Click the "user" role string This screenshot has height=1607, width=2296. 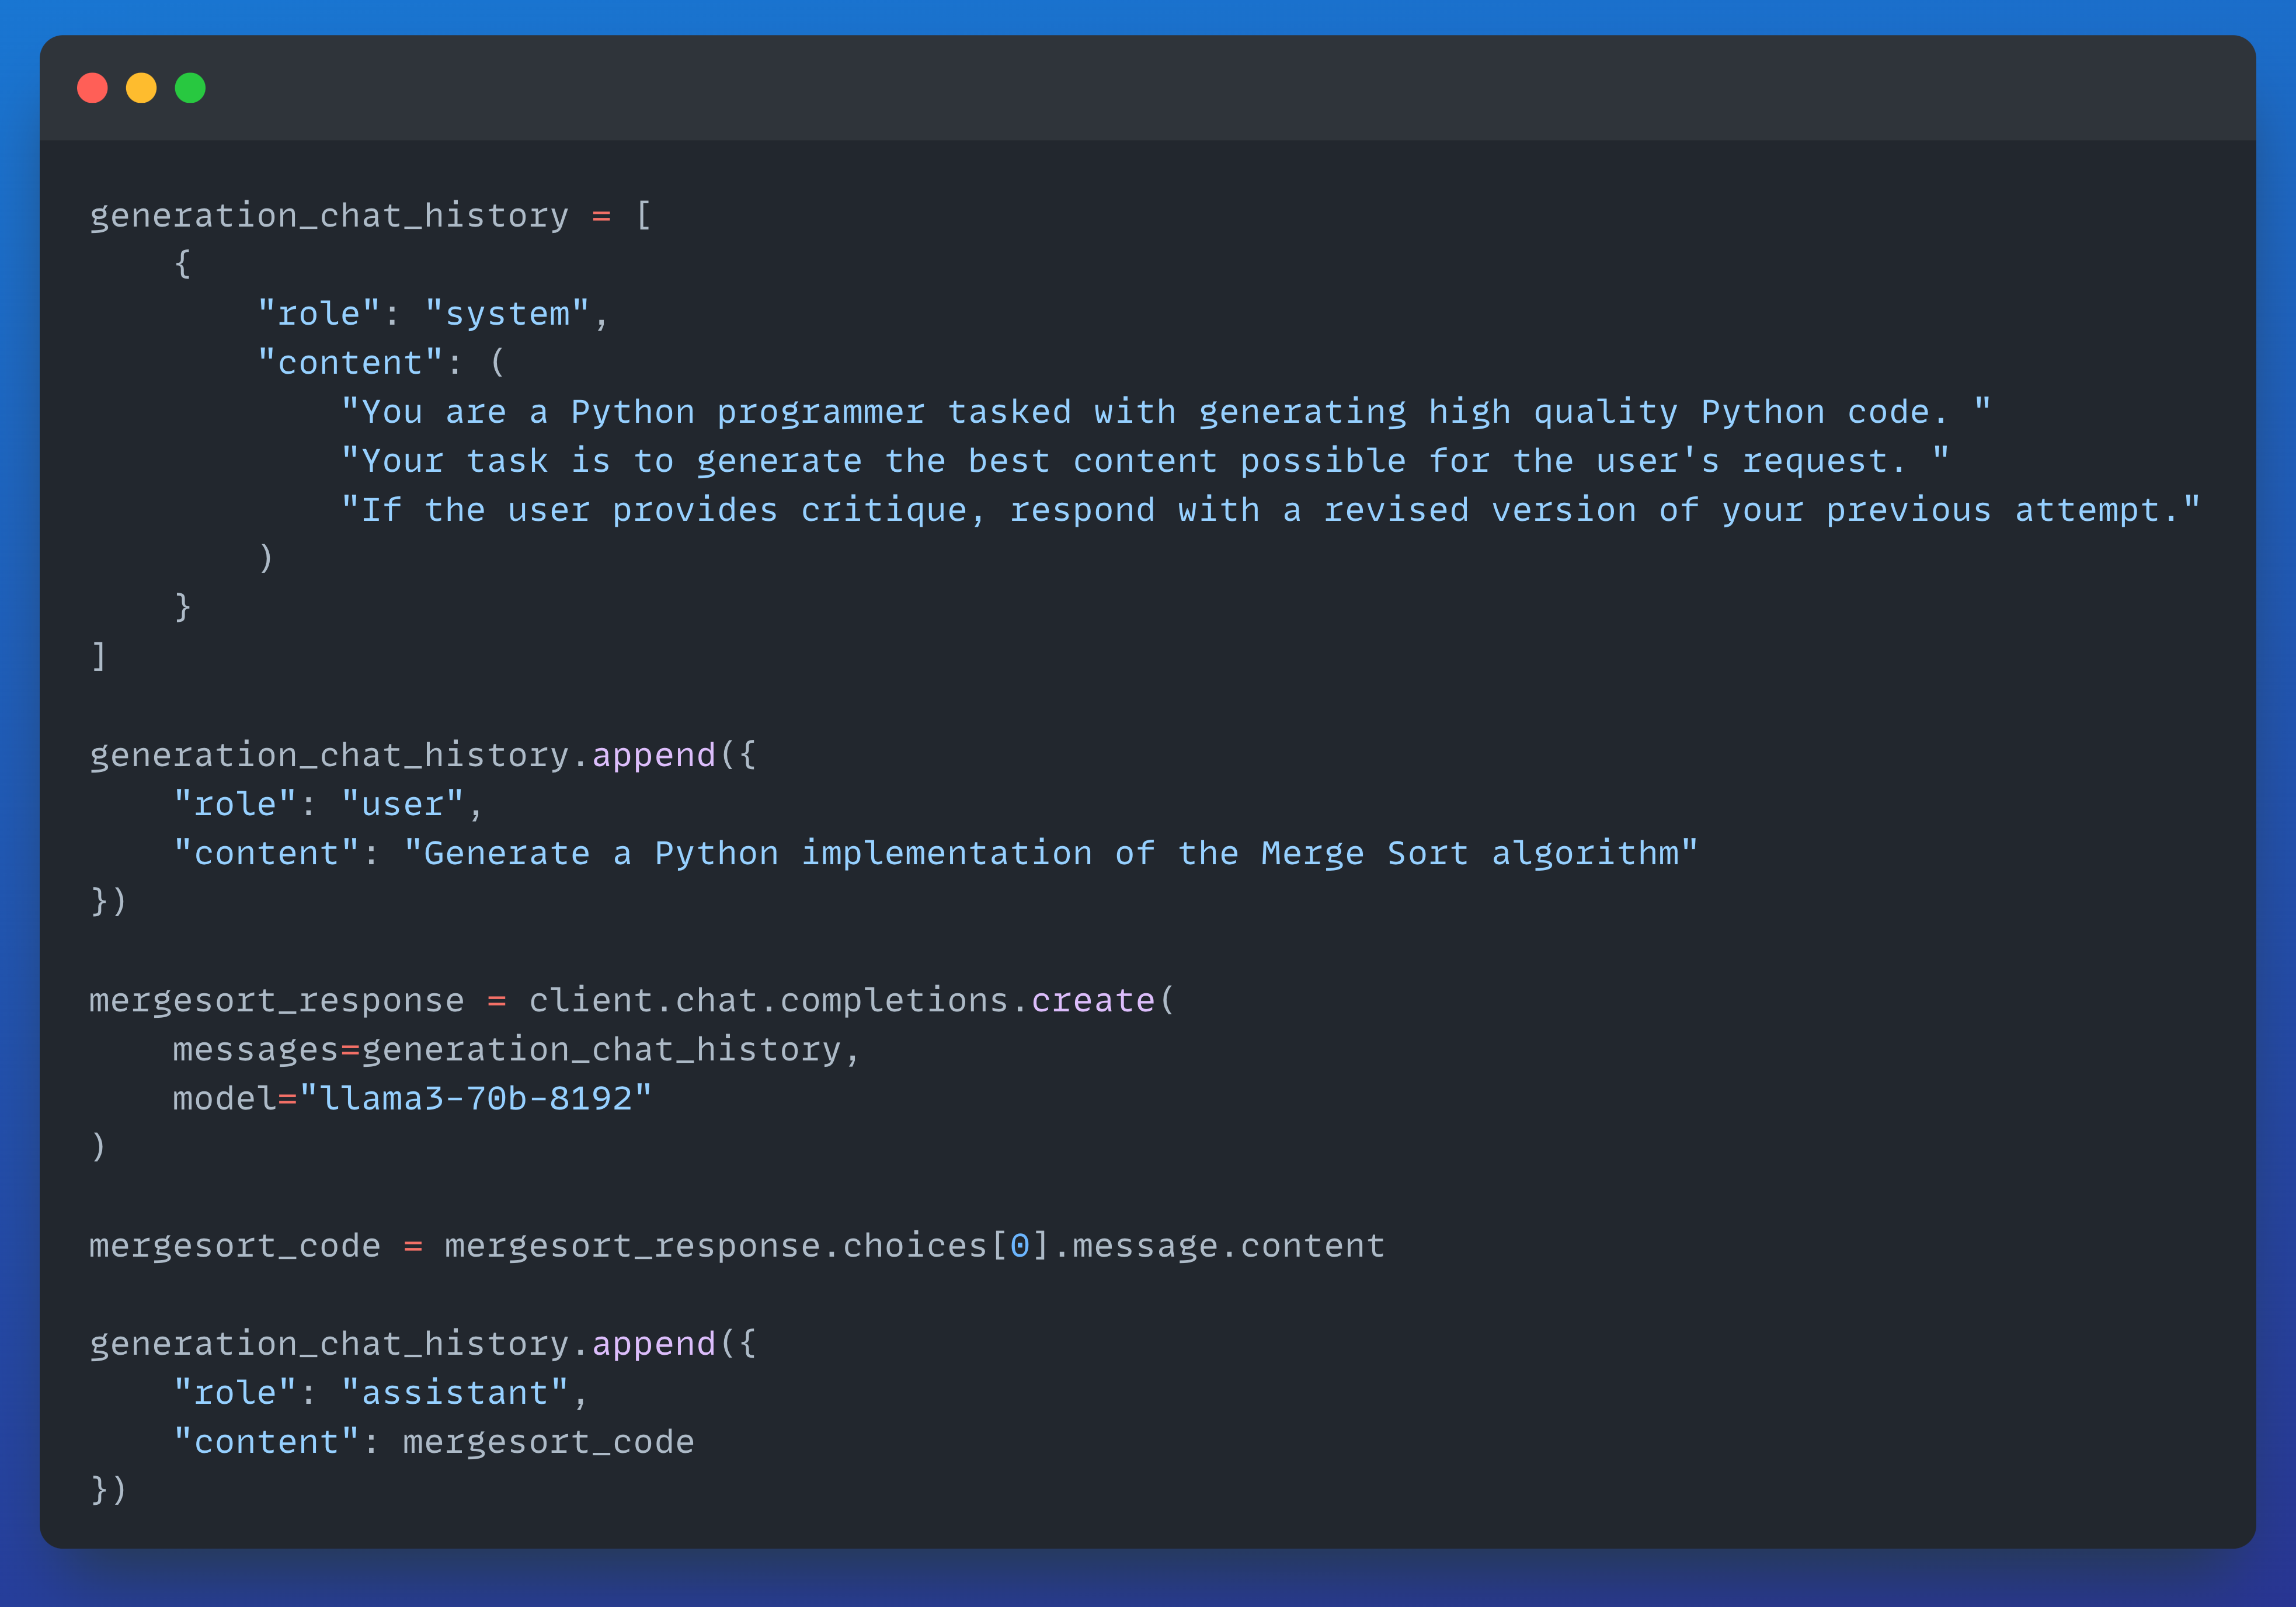point(403,804)
